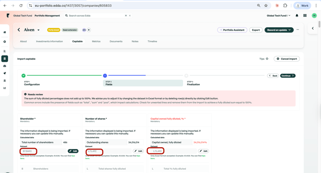This screenshot has width=321, height=173.
Task: Click the Partly closed status badge
Action: pos(54,30)
